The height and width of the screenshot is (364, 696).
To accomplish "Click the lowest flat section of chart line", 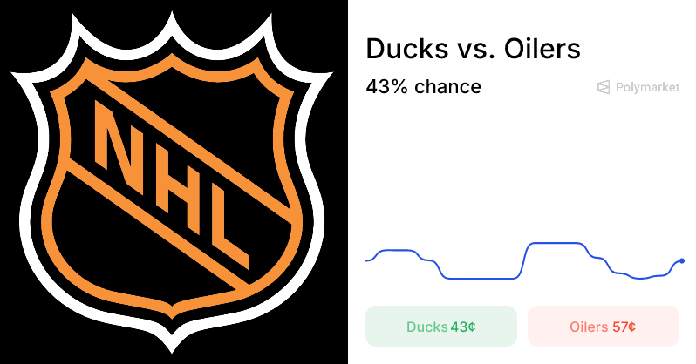I will 480,279.
